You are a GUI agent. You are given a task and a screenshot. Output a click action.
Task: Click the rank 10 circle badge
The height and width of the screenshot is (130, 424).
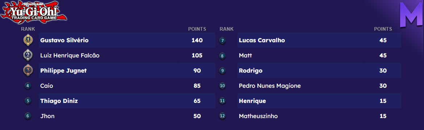pyautogui.click(x=223, y=86)
